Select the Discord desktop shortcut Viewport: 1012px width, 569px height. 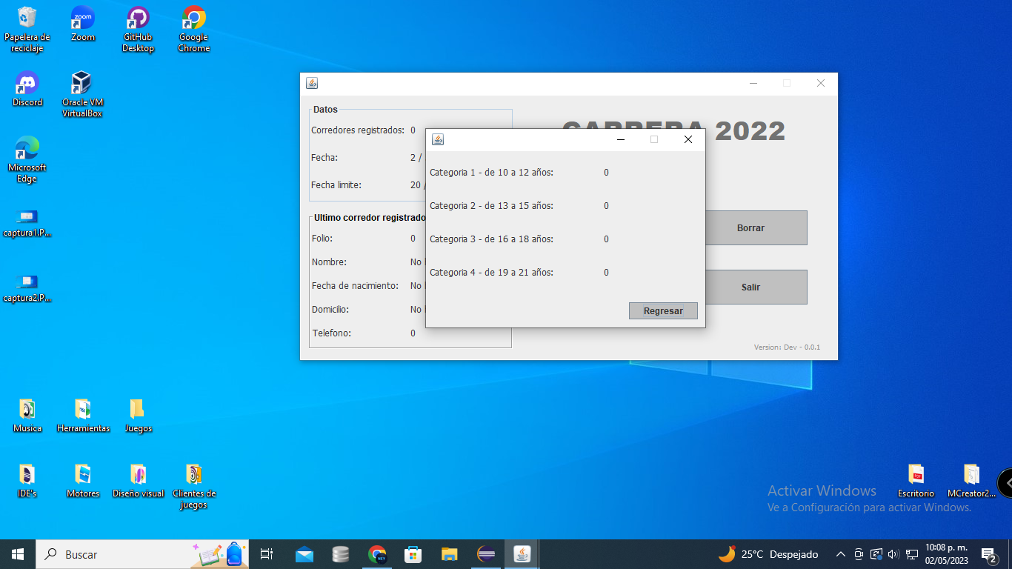coord(27,89)
